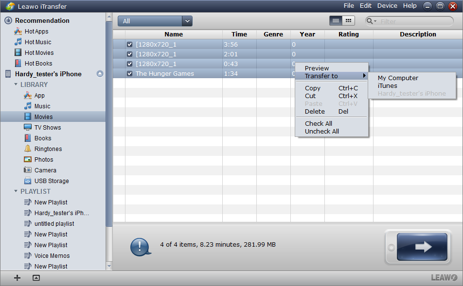Sort by the Time column header
This screenshot has height=286, width=463.
(x=239, y=34)
